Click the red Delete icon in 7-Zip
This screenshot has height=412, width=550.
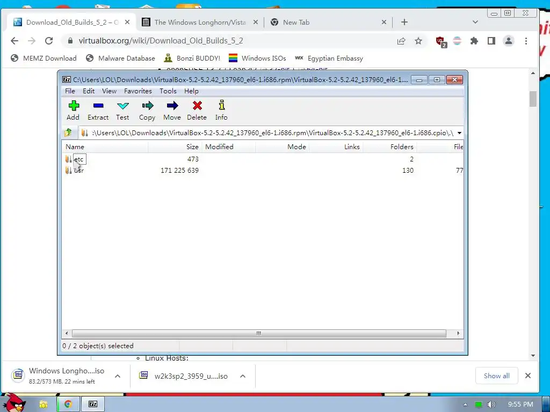point(197,111)
